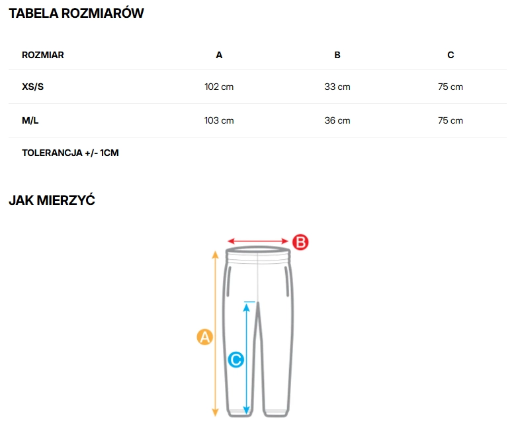The image size is (516, 439).
Task: Click the TOLERANCJA +/- 1CM note
Action: (x=70, y=153)
